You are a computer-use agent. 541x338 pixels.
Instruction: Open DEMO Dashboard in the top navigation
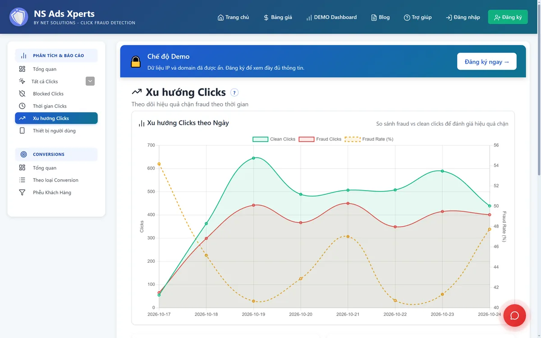coord(331,18)
